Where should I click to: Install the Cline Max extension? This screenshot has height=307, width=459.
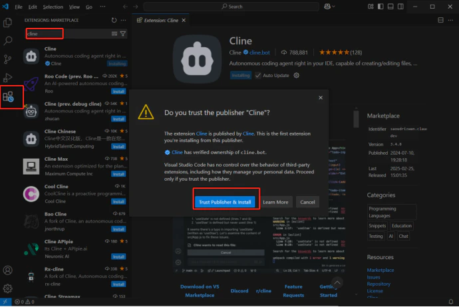point(118,174)
